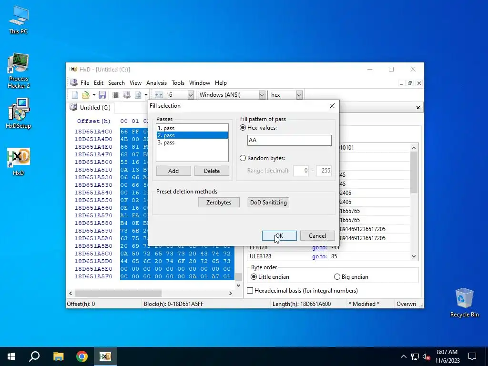
Task: Click the Open disk image toolbar icon
Action: (138, 95)
